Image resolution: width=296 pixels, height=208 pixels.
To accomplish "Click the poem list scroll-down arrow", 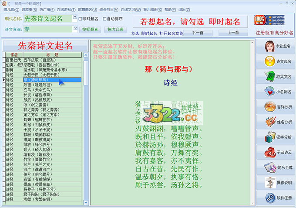I will point(86,203).
